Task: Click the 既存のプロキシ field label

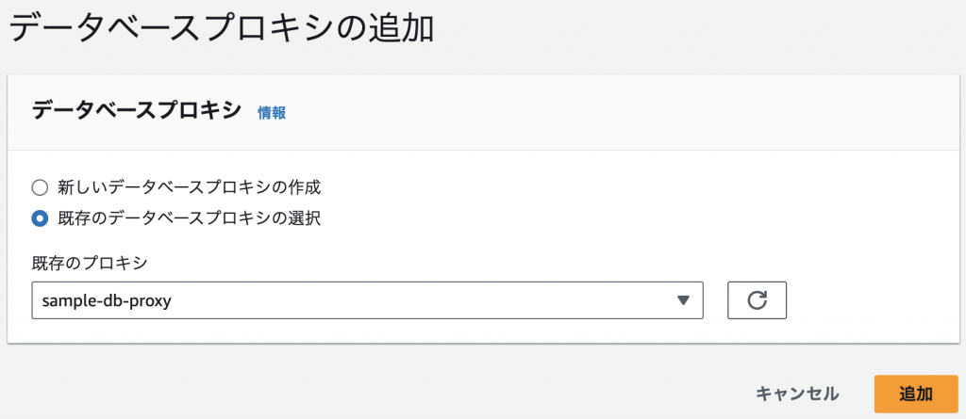Action: 90,264
